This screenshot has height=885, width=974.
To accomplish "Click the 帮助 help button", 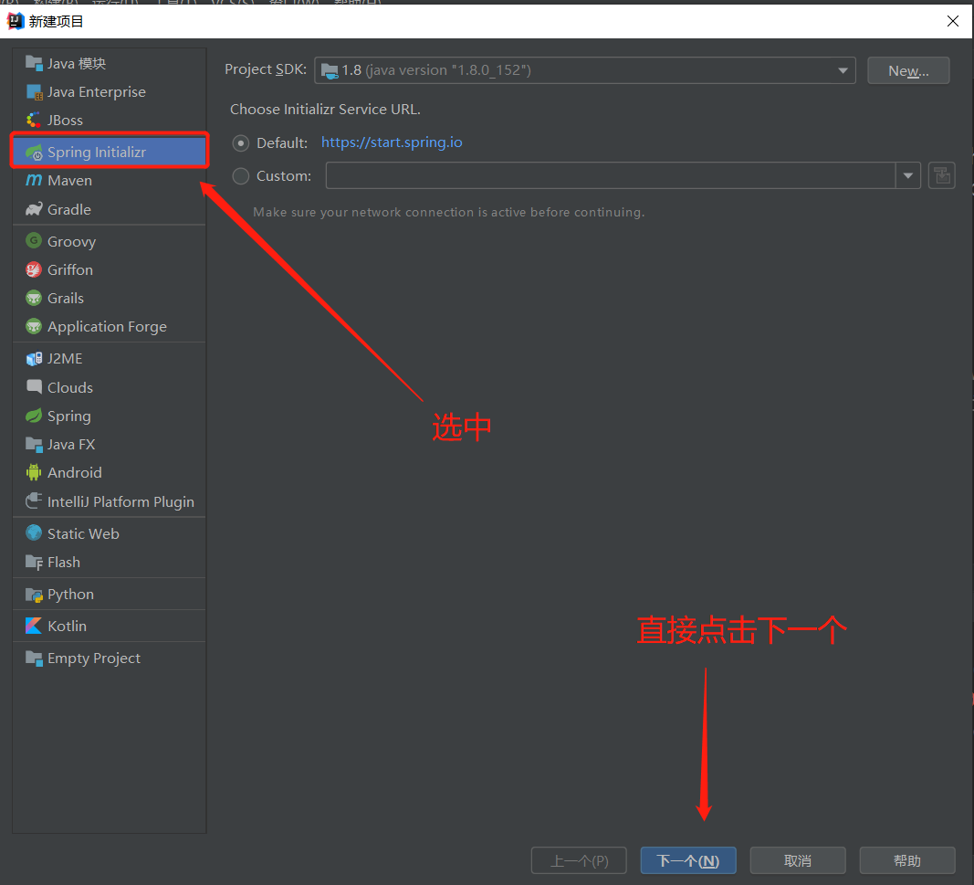I will coord(907,860).
